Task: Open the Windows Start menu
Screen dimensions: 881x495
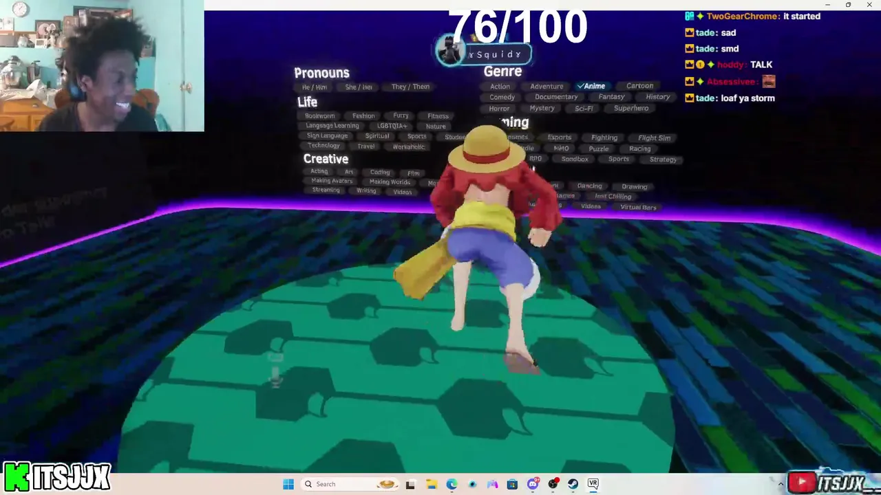Action: point(288,484)
